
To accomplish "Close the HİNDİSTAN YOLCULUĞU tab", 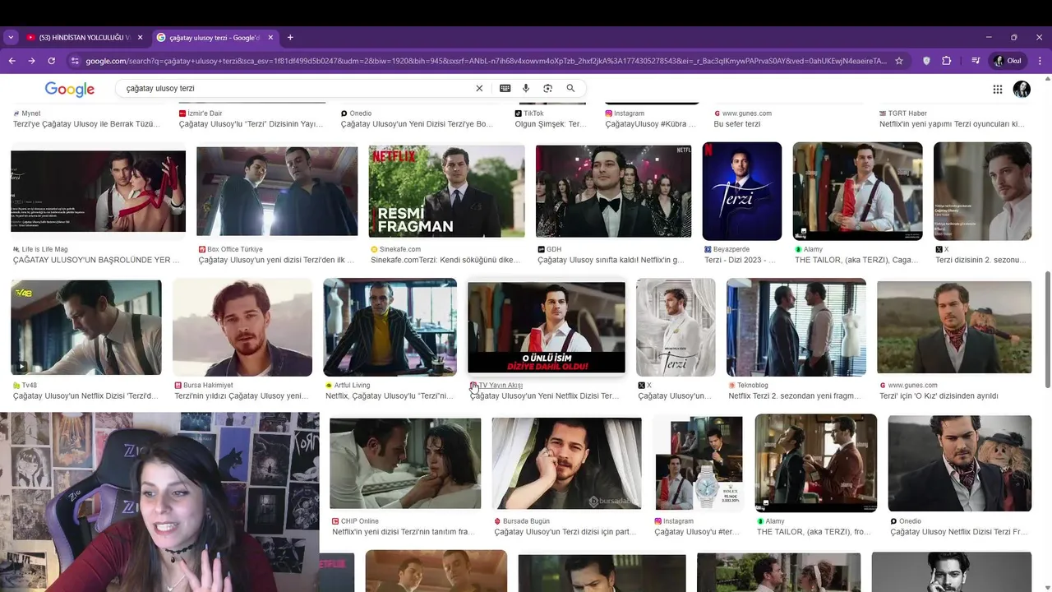I will click(x=140, y=38).
